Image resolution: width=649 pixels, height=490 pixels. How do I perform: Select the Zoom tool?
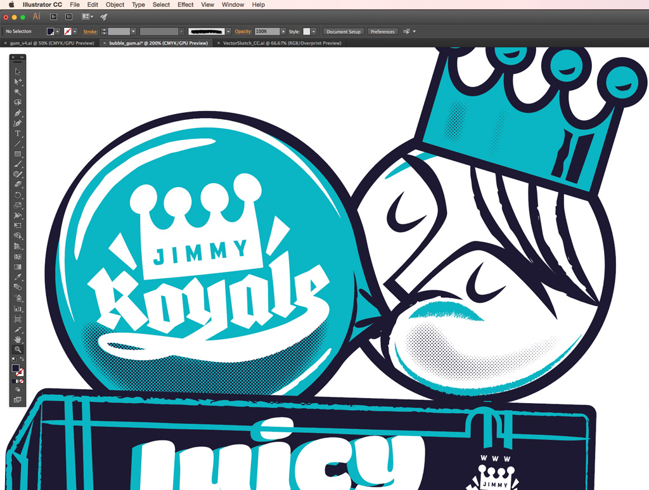click(18, 349)
